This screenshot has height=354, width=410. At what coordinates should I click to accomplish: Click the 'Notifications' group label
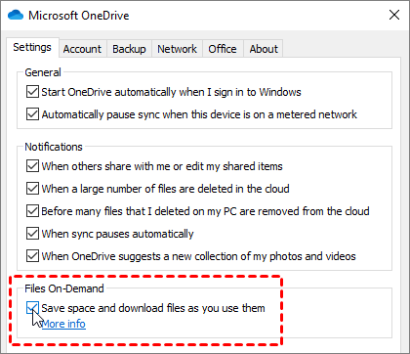54,147
